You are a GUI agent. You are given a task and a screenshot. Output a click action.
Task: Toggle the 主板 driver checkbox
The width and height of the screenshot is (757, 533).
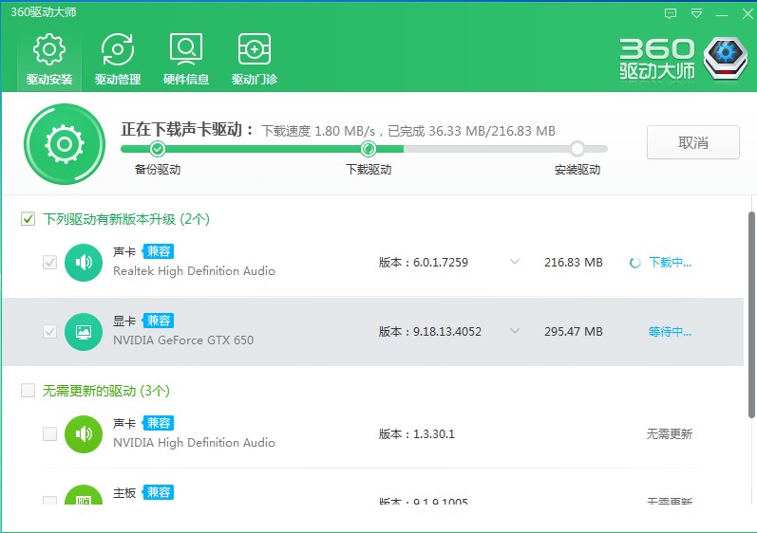(x=49, y=500)
